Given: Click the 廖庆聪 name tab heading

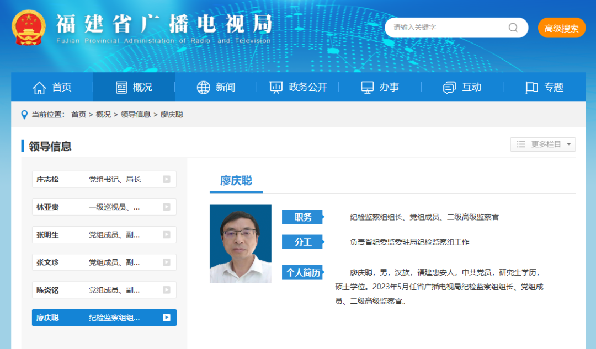Looking at the screenshot, I should [x=236, y=181].
